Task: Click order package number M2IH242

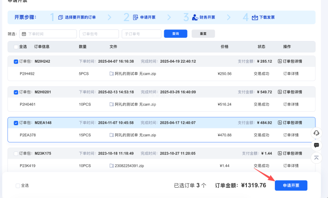Action: point(42,61)
